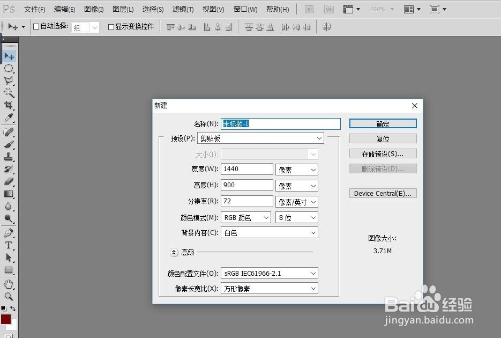Select the Hand tool
This screenshot has height=338, width=501.
click(x=9, y=284)
